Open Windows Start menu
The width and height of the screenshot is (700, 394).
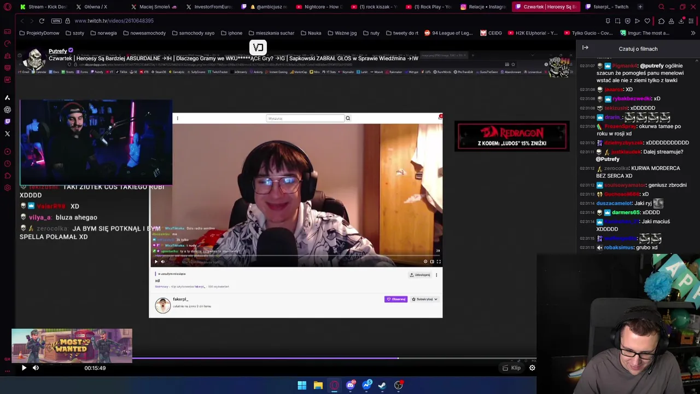pyautogui.click(x=302, y=385)
